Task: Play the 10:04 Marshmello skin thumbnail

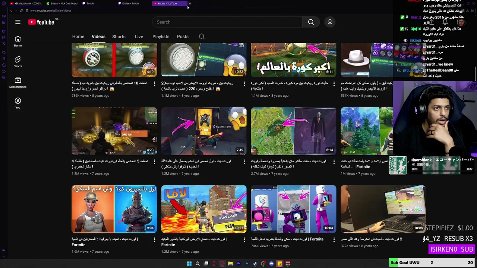Action: 294,209
